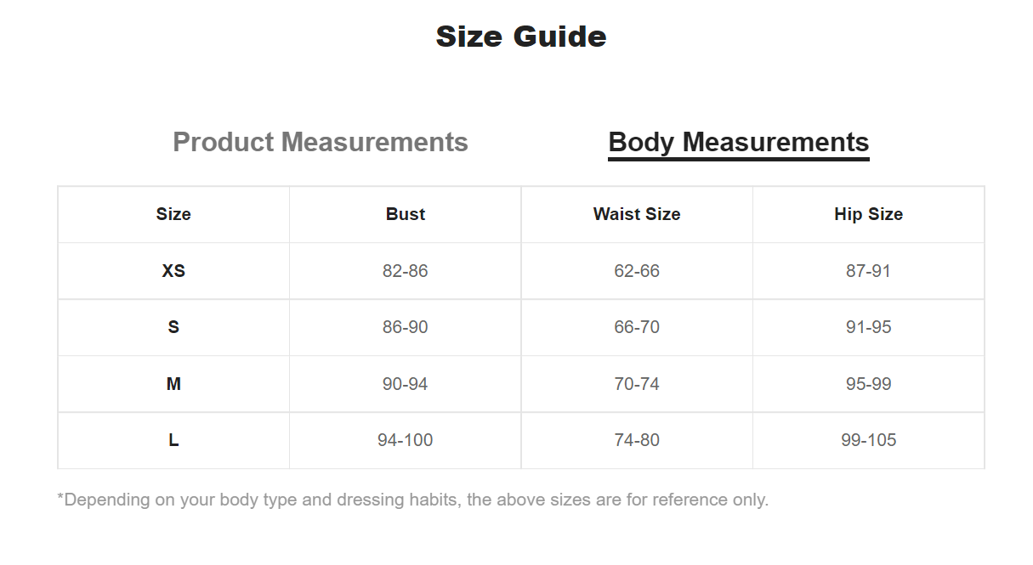Select the M size row label
The image size is (1033, 565).
point(173,384)
